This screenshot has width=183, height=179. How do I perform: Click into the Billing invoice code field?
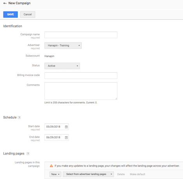pos(81,75)
